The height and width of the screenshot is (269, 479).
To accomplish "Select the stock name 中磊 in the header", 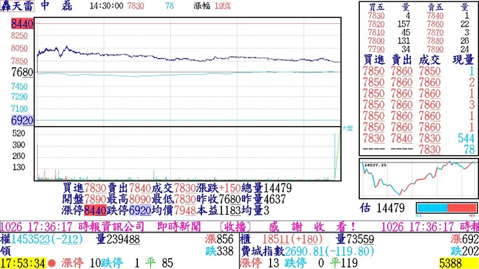I will [57, 6].
